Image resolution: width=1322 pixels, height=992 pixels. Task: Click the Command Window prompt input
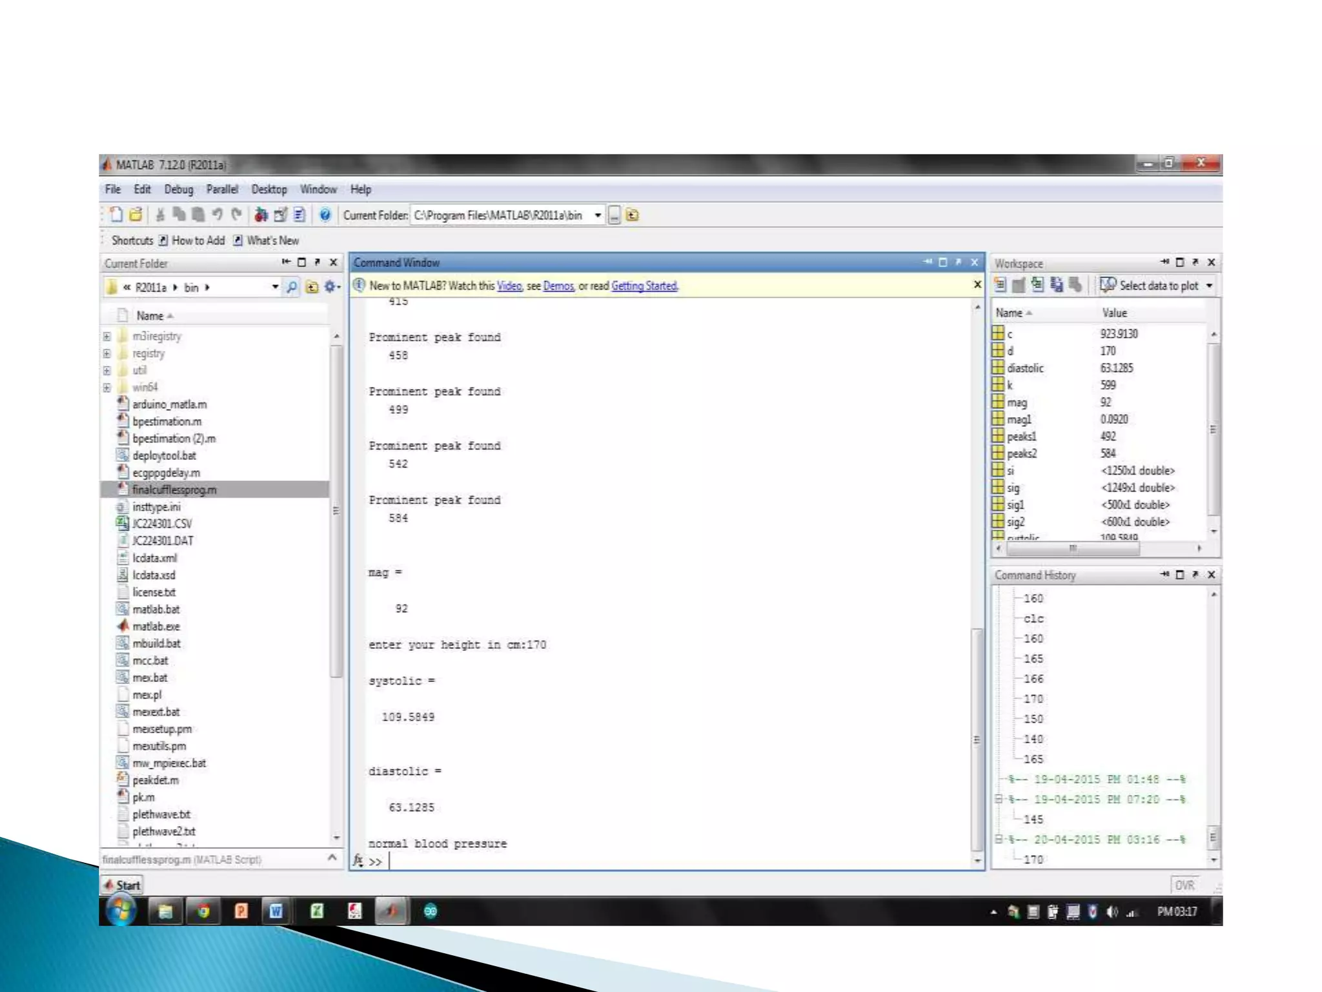581,861
